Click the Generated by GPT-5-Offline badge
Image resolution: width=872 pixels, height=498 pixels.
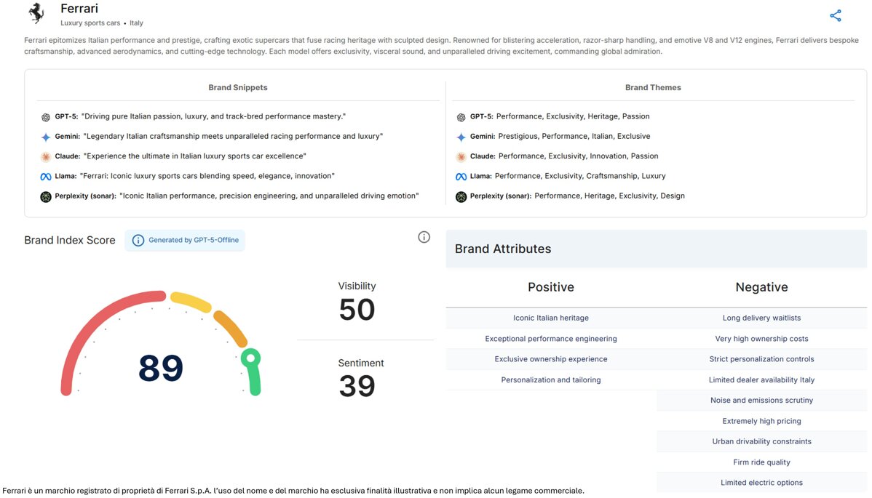click(x=185, y=241)
